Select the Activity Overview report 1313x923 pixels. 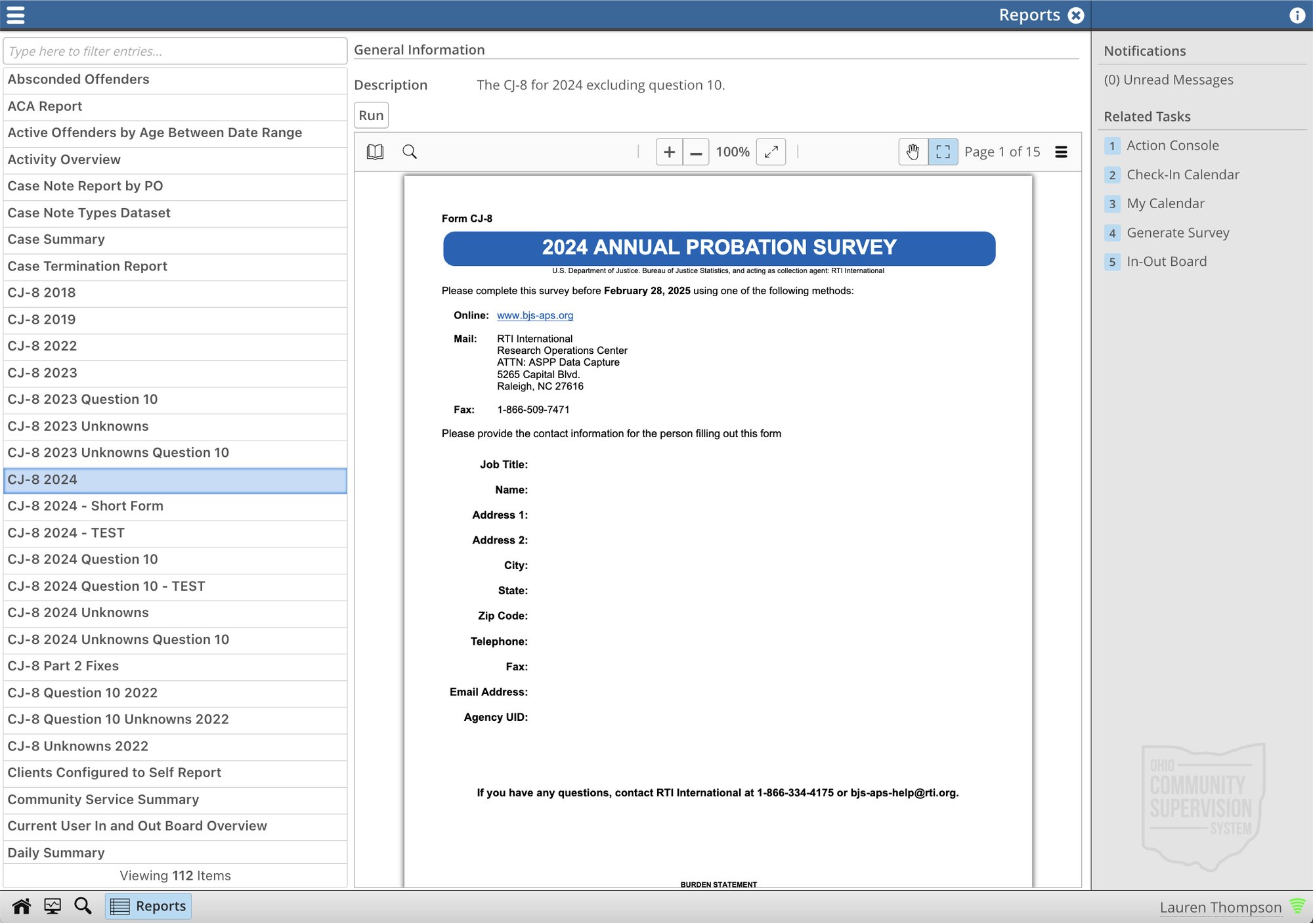[175, 160]
